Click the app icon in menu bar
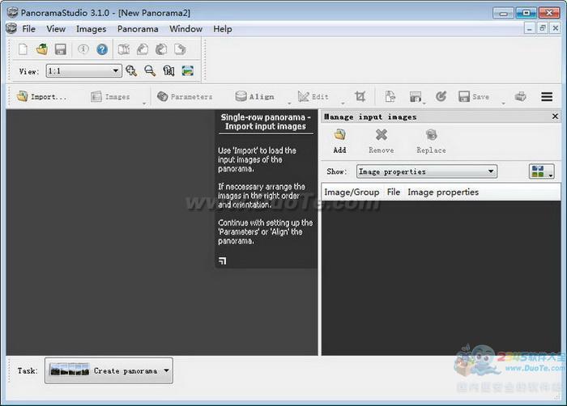This screenshot has height=406, width=567. [11, 28]
